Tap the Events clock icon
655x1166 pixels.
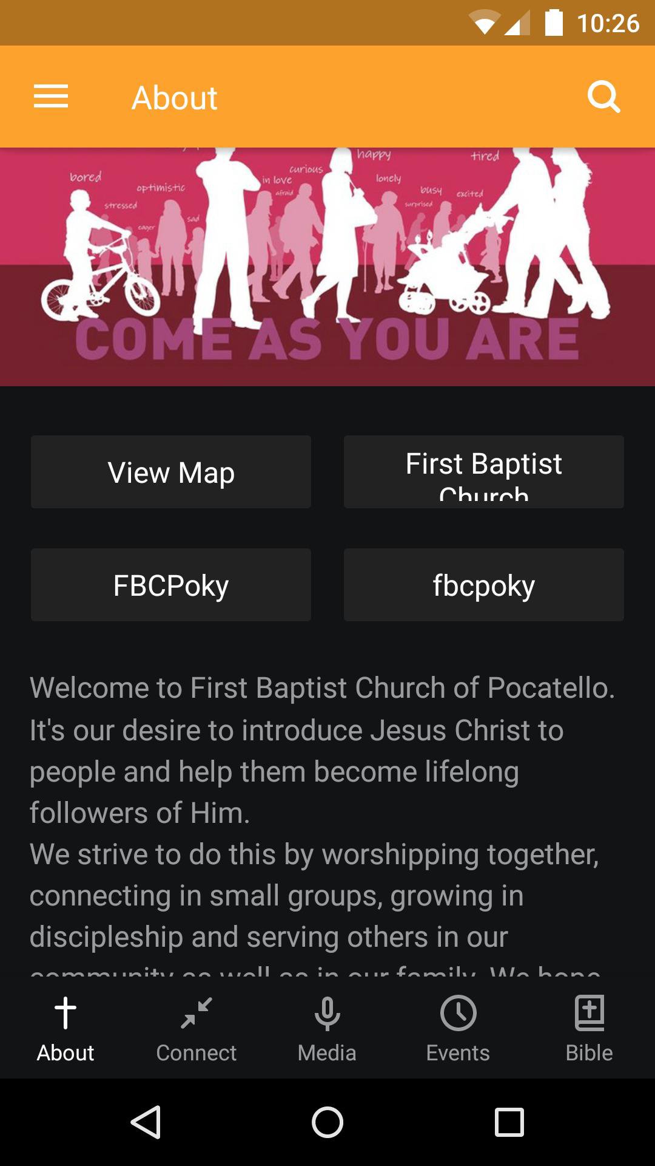[458, 1013]
